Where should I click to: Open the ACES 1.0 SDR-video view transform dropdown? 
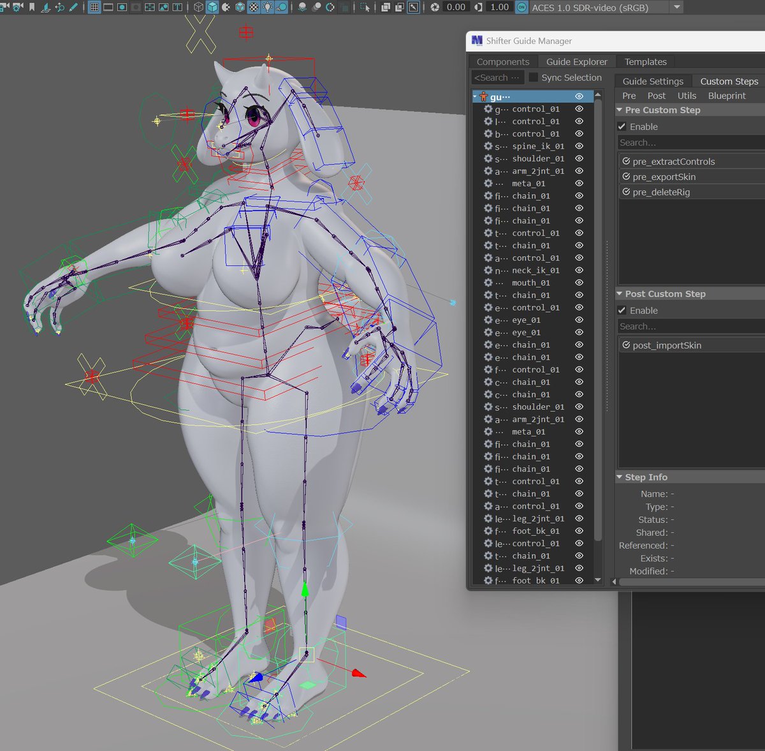[x=599, y=7]
